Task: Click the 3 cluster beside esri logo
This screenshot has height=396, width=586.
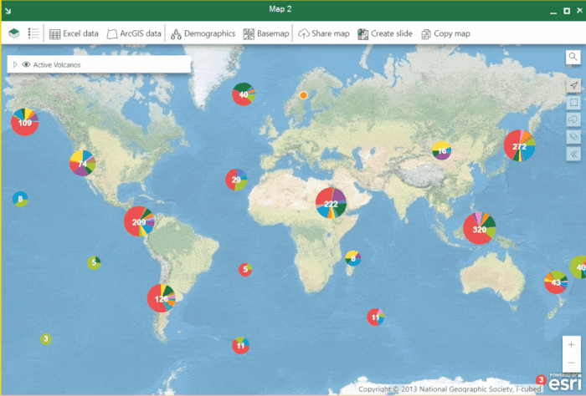Action: tap(541, 379)
